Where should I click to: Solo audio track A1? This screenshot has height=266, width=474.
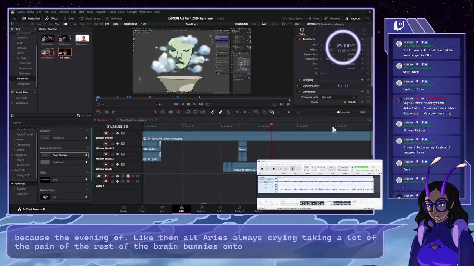click(x=123, y=176)
